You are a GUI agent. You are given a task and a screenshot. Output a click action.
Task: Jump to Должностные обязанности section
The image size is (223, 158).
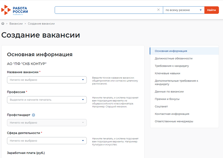point(173,58)
